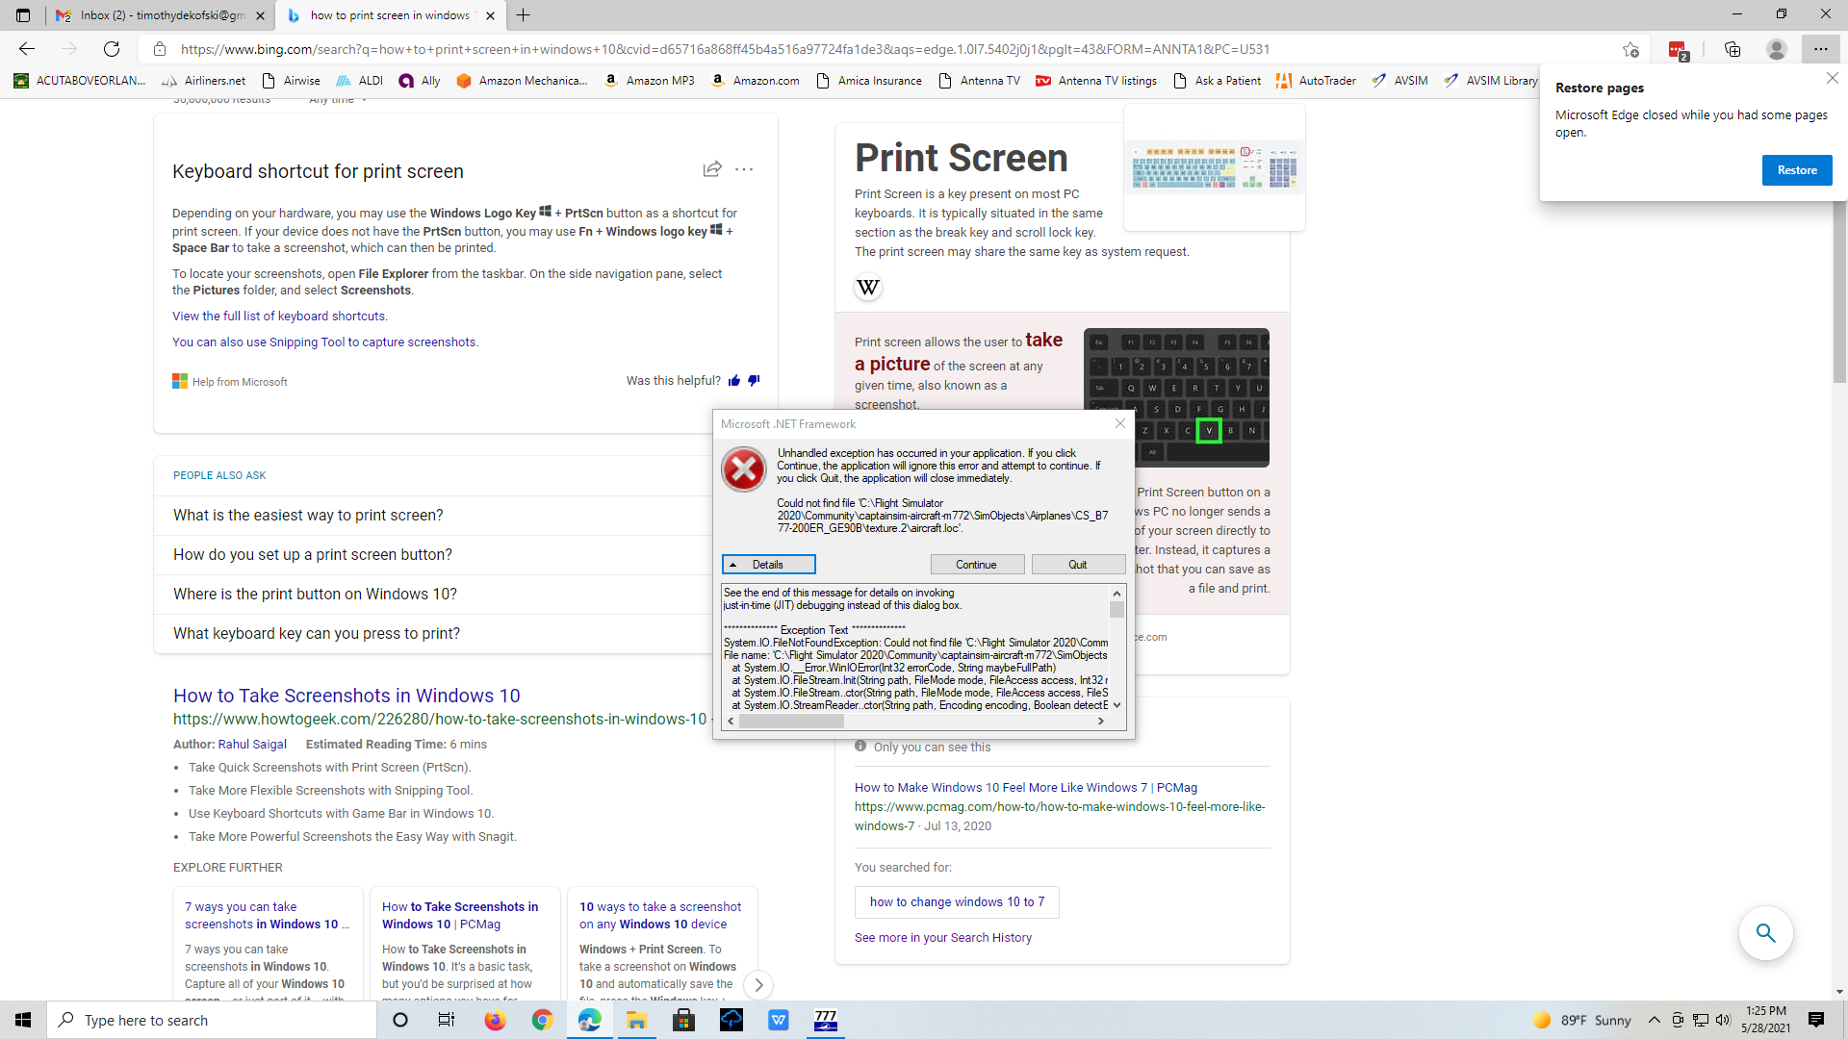Image resolution: width=1848 pixels, height=1039 pixels.
Task: Open the Collections icon in the toolbar
Action: (1733, 49)
